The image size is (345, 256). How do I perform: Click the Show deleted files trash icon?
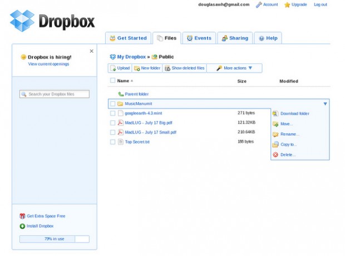[167, 68]
